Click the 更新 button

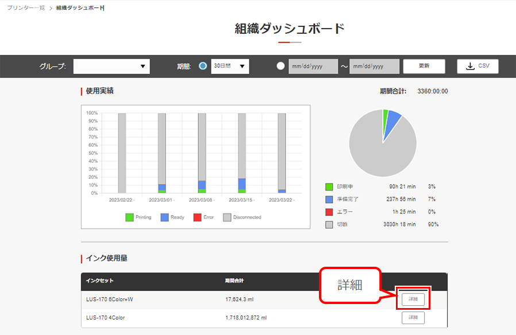[x=424, y=66]
